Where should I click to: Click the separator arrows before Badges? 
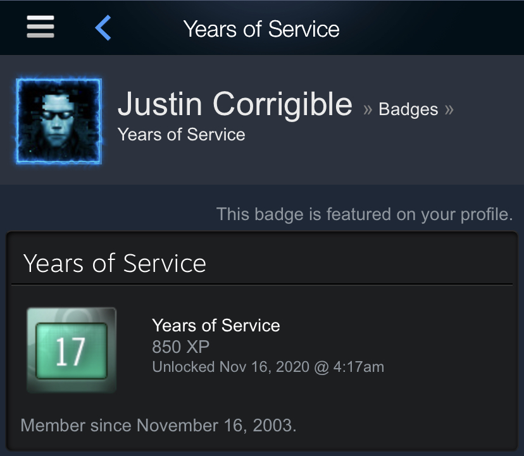click(368, 110)
